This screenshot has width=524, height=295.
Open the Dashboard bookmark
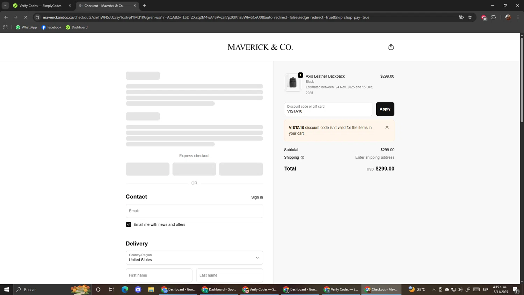point(77,27)
